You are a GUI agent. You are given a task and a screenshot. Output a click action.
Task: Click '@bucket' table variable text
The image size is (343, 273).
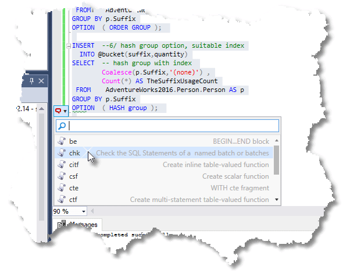point(111,54)
